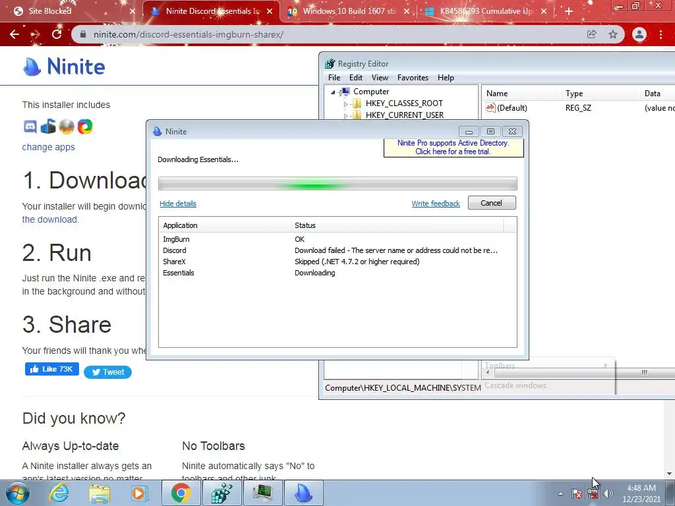
Task: Open Favorites menu in Registry Editor
Action: 413,78
